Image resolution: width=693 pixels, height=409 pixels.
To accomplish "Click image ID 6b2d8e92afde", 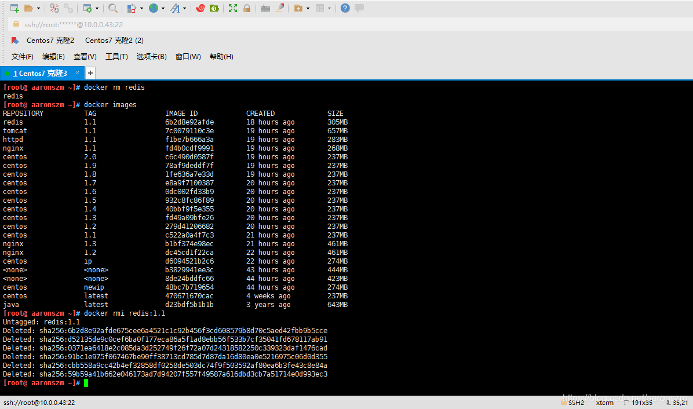I will (x=189, y=122).
